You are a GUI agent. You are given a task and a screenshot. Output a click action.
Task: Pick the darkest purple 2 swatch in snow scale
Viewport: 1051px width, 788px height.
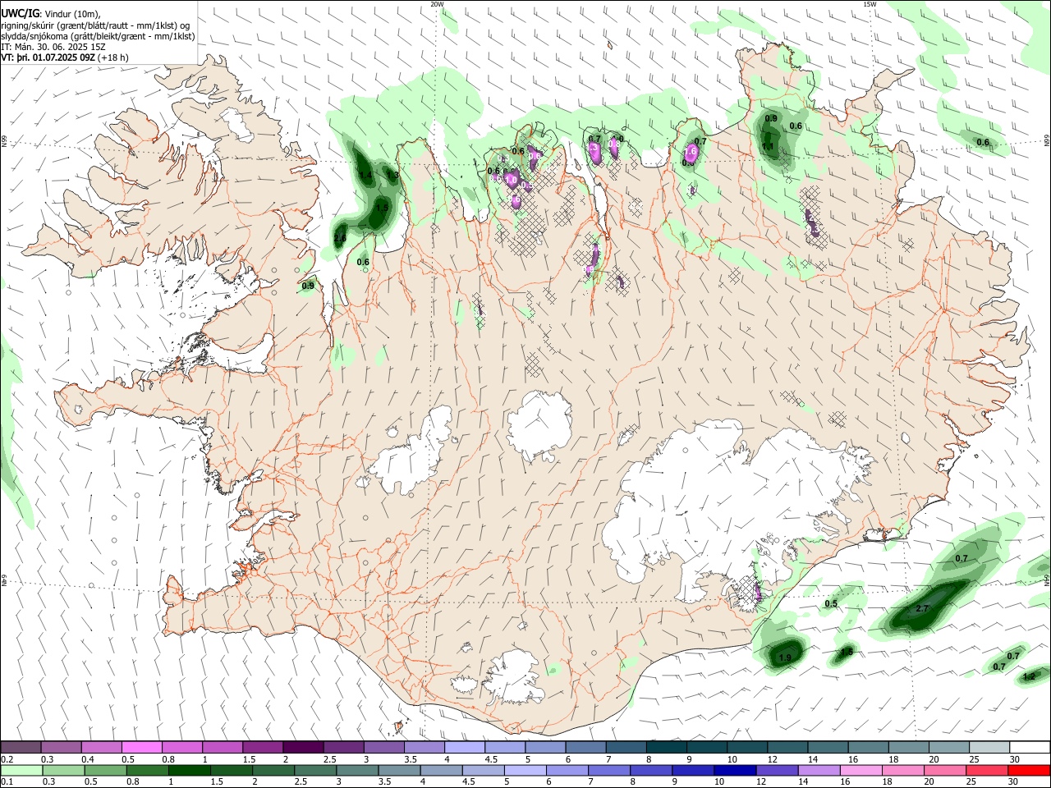tap(302, 747)
